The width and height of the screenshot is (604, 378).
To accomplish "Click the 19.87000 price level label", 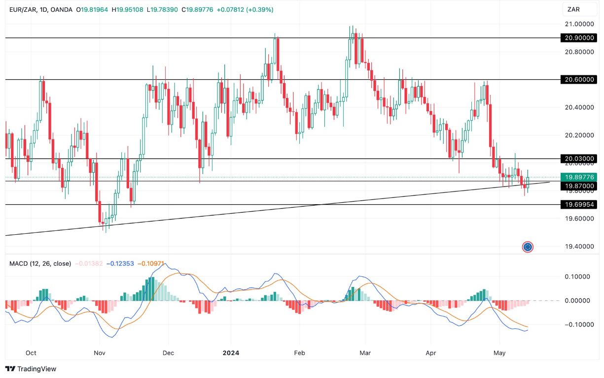I will coord(578,187).
